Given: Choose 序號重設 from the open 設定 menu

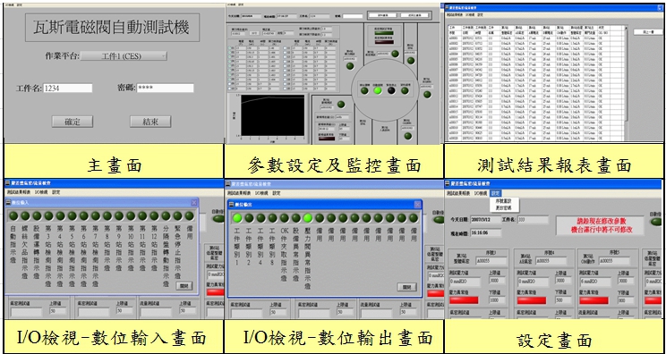Looking at the screenshot, I should pos(504,201).
